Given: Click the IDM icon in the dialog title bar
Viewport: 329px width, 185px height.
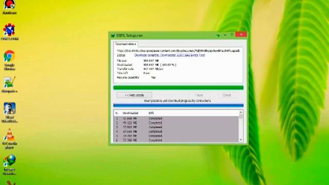Looking at the screenshot, I should 113,35.
